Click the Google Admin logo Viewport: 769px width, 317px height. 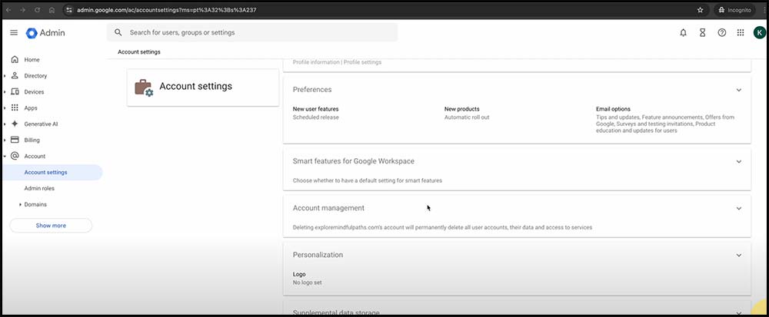click(x=45, y=33)
